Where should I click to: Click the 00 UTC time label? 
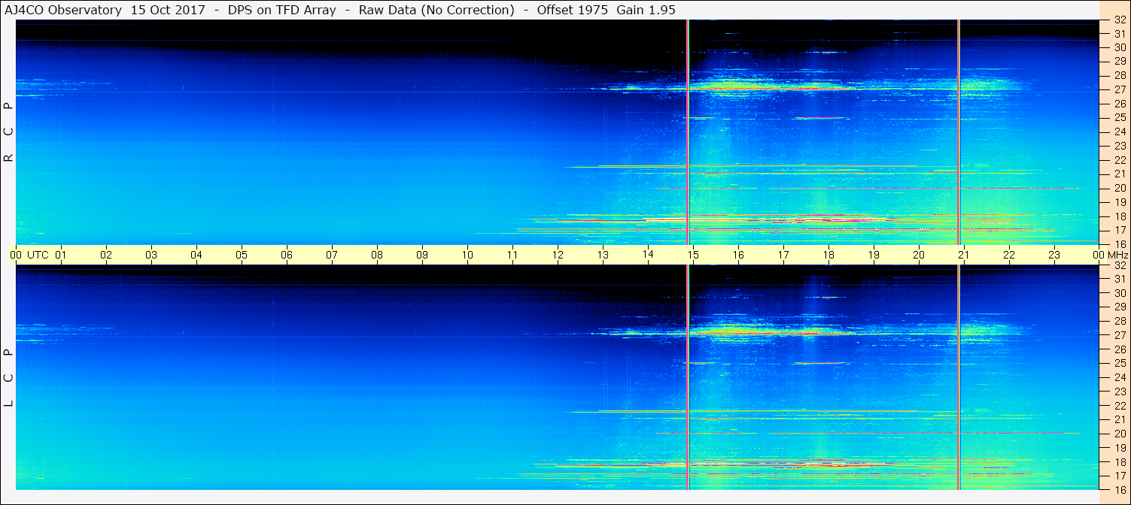[29, 255]
